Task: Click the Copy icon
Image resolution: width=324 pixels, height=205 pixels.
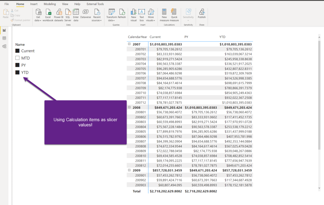Action: pos(12,15)
